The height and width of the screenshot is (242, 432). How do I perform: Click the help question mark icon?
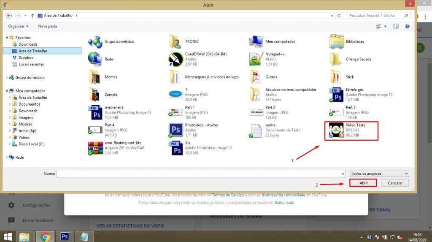407,26
